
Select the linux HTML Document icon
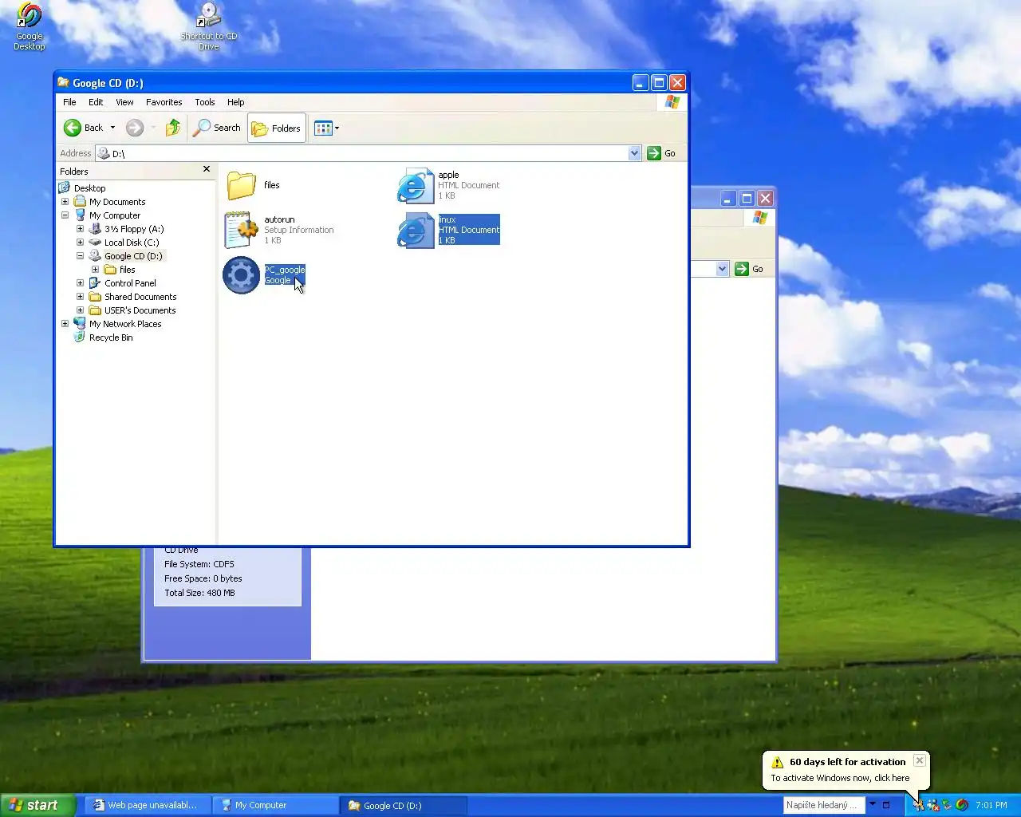click(x=415, y=230)
